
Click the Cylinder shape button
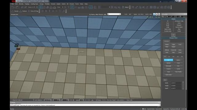pyautogui.click(x=168, y=63)
